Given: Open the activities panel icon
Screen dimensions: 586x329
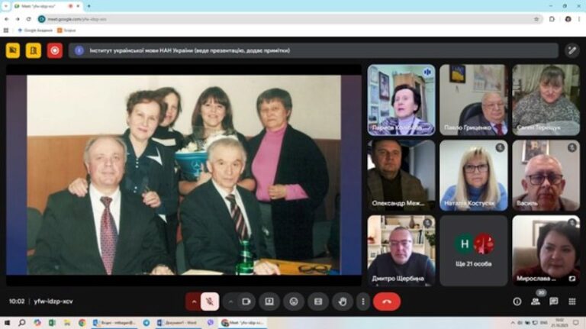Looking at the screenshot, I should click(572, 302).
